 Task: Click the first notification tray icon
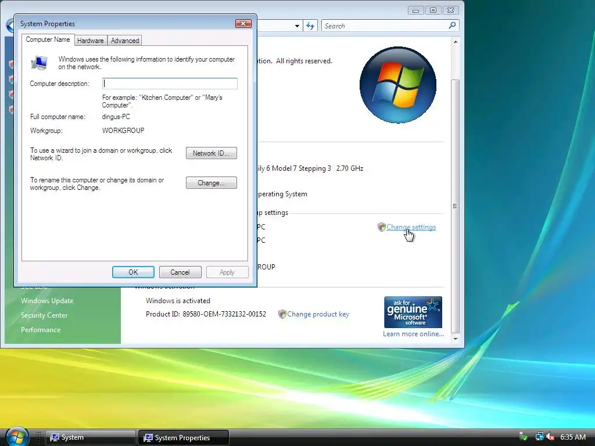point(524,437)
